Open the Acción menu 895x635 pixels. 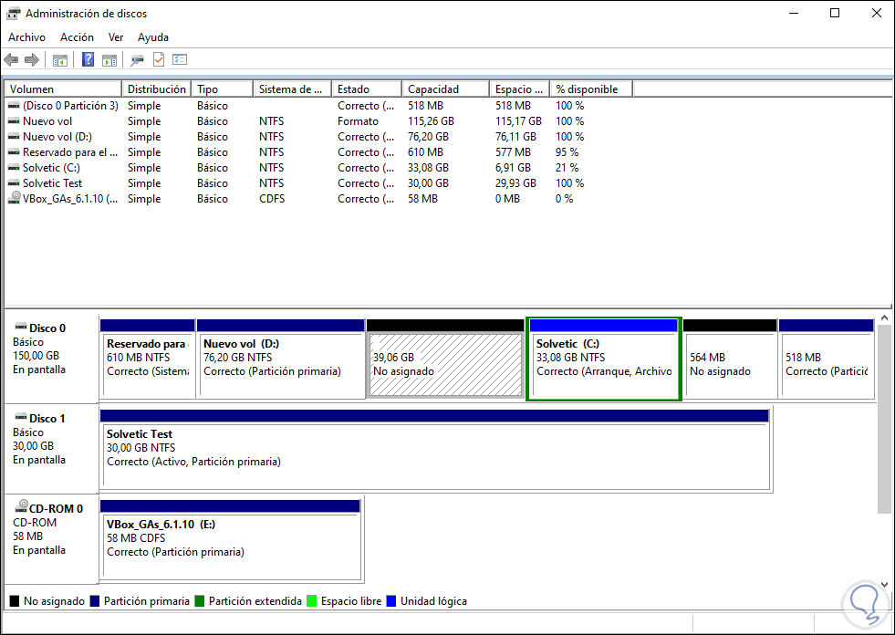pos(77,37)
